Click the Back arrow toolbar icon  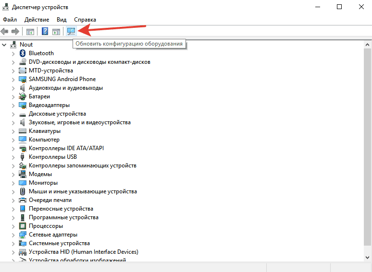(x=4, y=31)
